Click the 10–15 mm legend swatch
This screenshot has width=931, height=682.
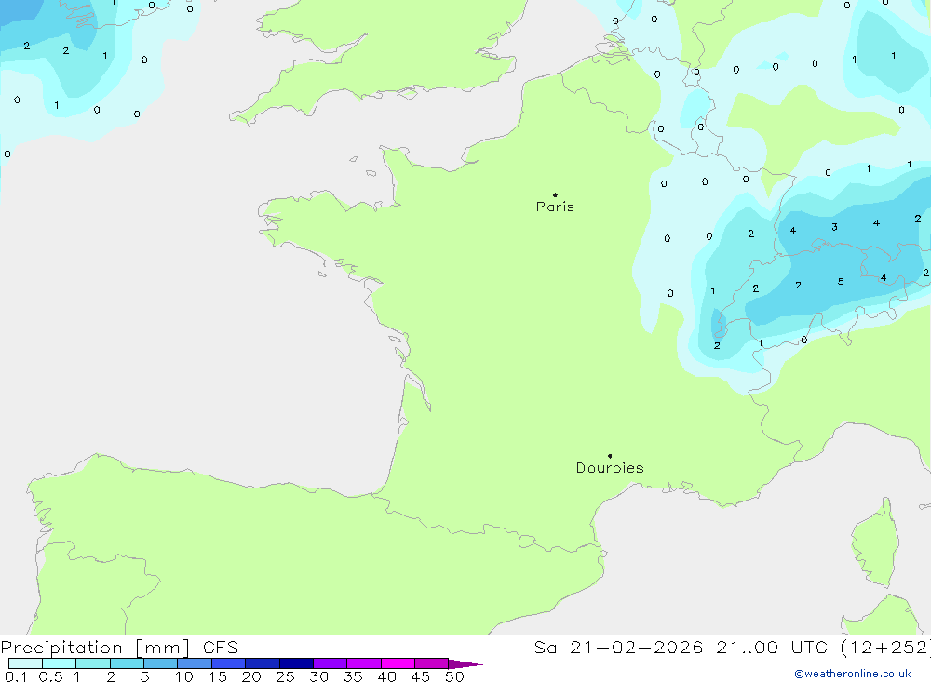click(x=195, y=663)
